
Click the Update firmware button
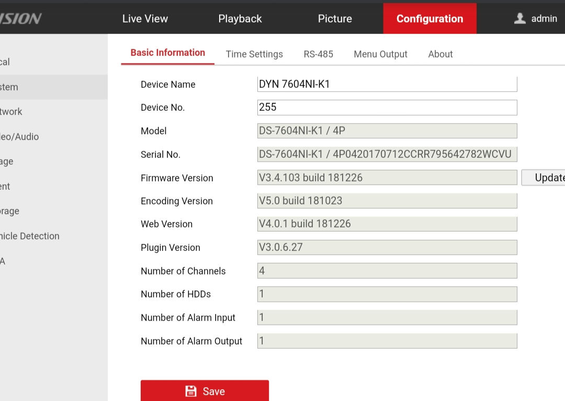(544, 177)
